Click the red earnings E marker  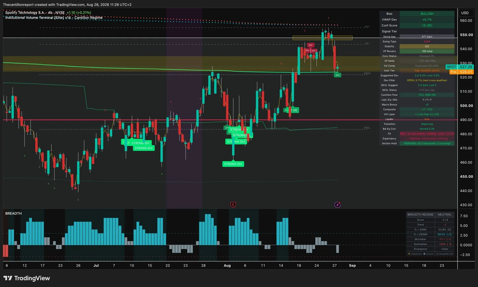(233, 205)
